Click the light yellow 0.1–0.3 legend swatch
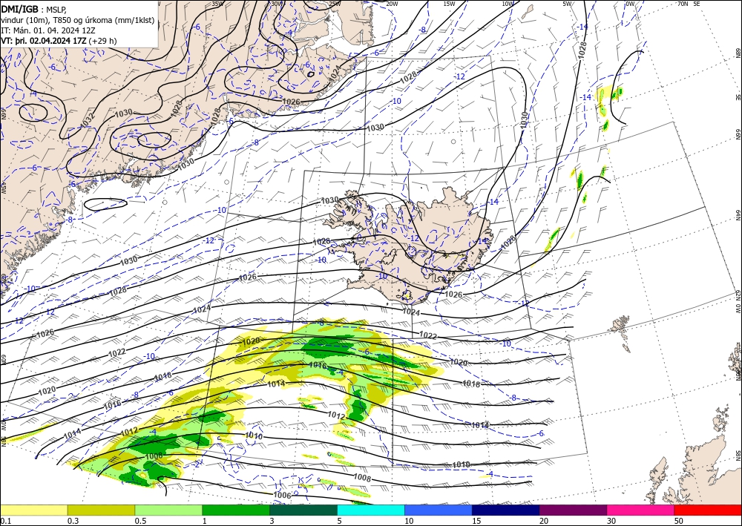742x526 pixels. pyautogui.click(x=33, y=510)
